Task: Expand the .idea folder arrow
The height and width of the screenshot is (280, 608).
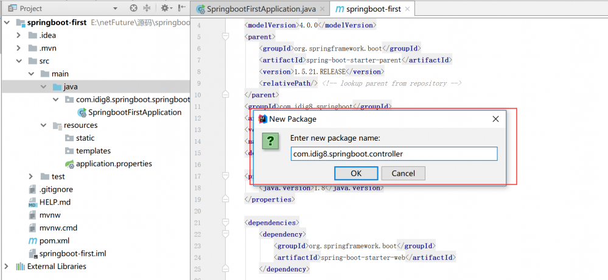Action: (x=18, y=35)
